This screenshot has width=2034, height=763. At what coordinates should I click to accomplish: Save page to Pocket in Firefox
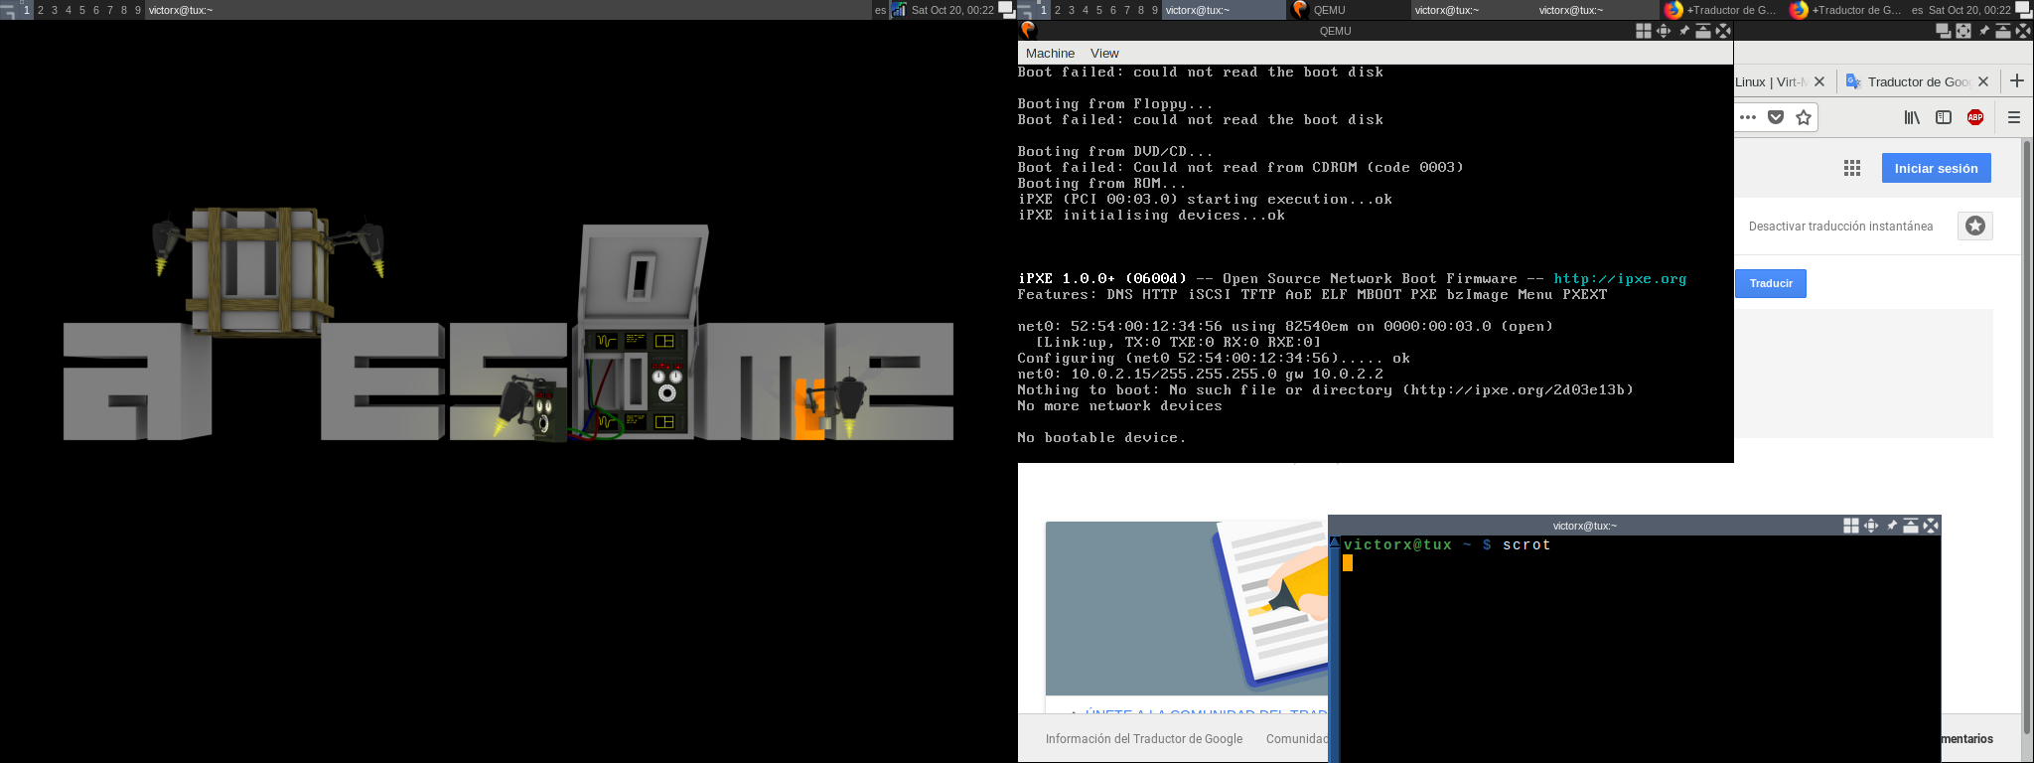(x=1776, y=117)
